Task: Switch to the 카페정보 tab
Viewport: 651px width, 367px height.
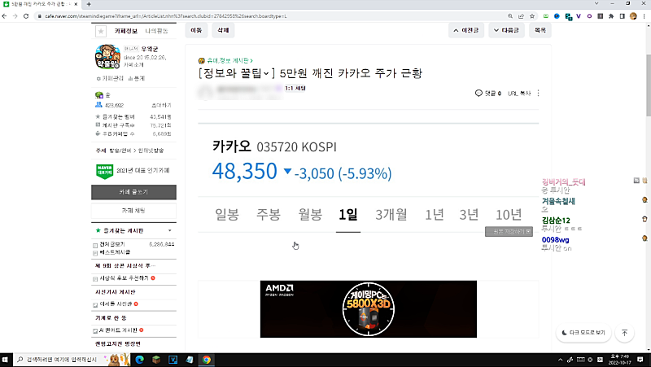Action: (x=126, y=31)
